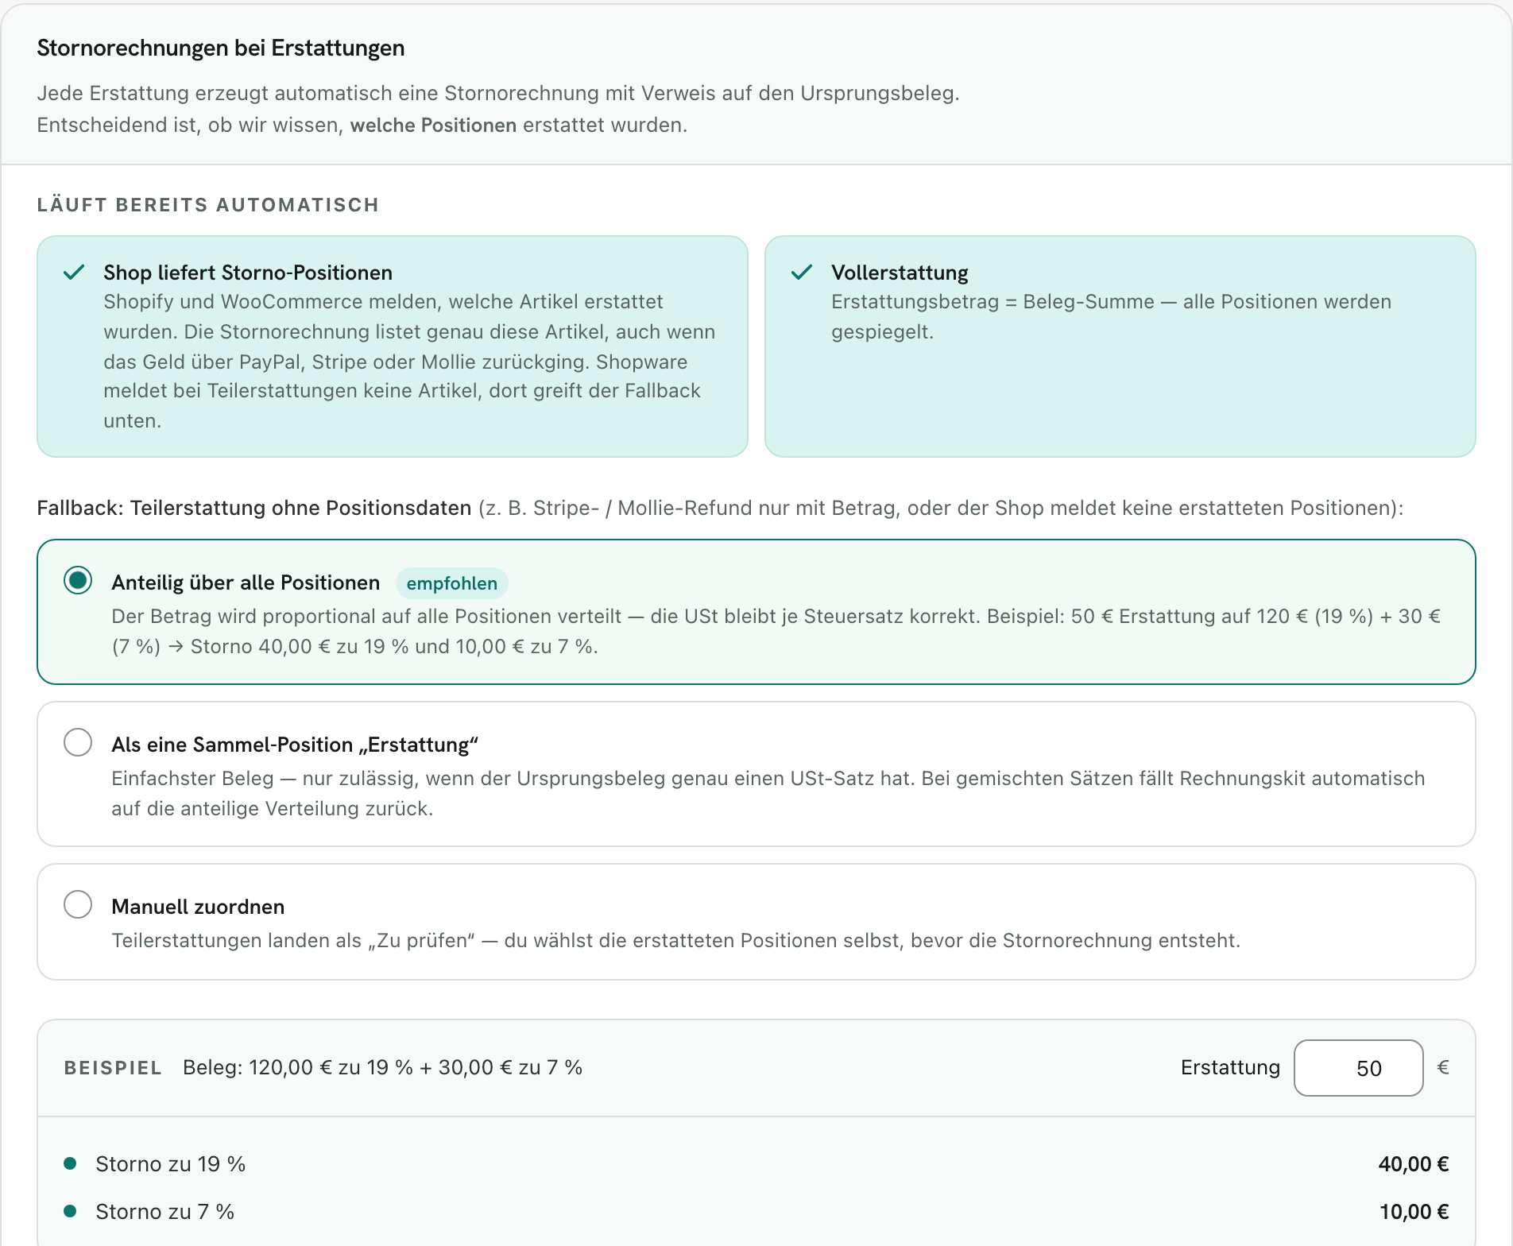Click the 'Vollerstattung' card title
This screenshot has height=1246, width=1513.
pyautogui.click(x=900, y=273)
